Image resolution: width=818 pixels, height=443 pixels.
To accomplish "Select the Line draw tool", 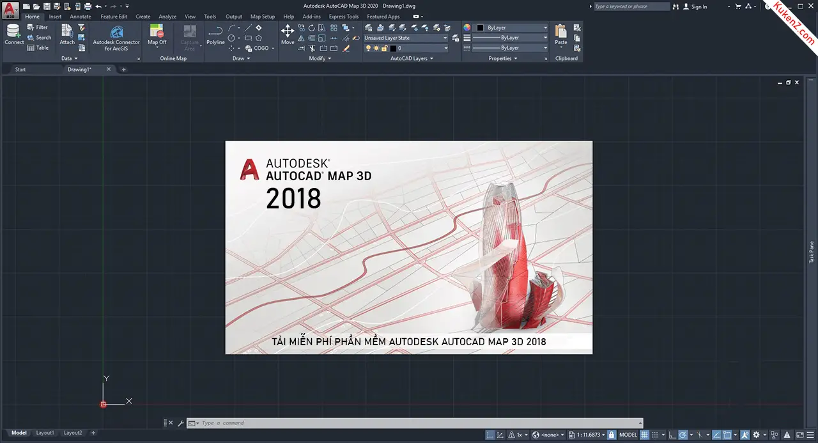I will coord(248,28).
